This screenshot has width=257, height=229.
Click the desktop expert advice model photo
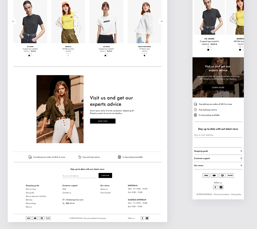pos(60,109)
